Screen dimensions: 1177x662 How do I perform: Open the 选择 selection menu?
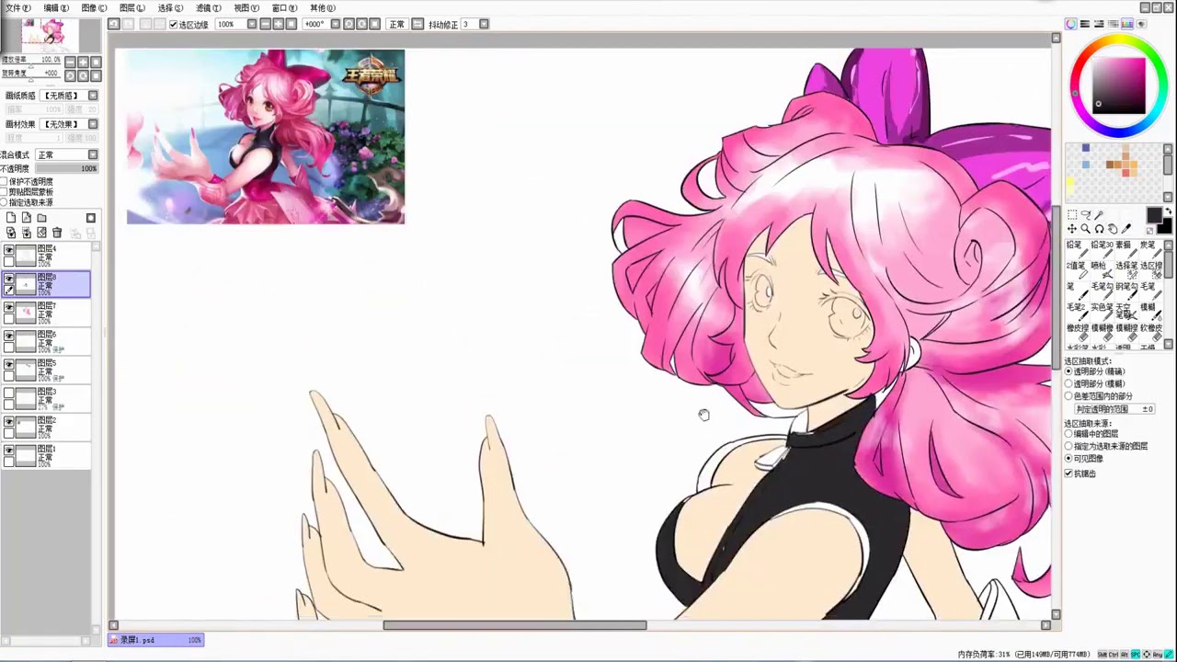tap(169, 7)
